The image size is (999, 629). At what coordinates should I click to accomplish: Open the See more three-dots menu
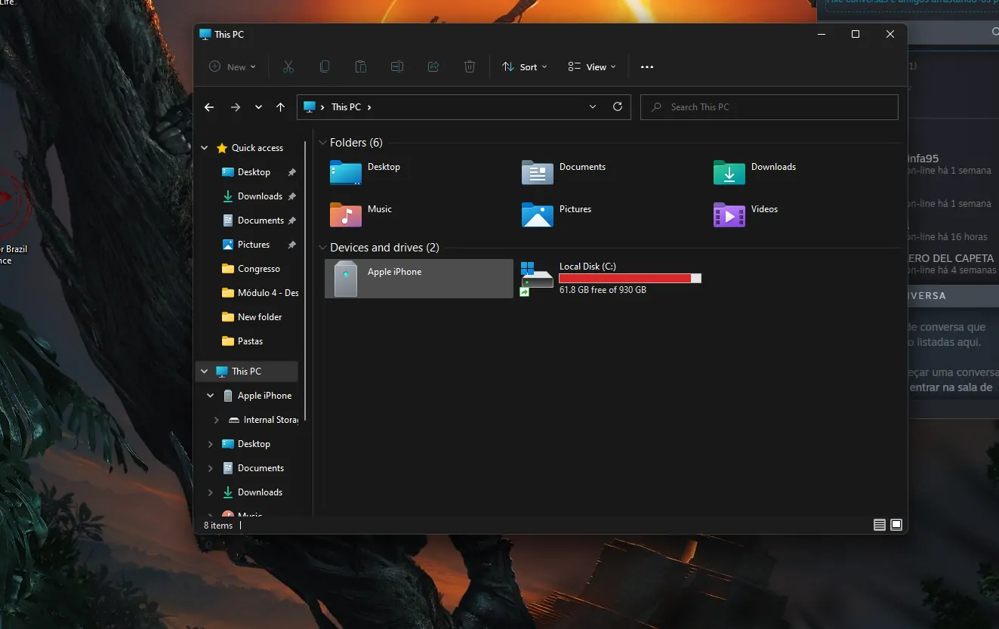(x=647, y=66)
